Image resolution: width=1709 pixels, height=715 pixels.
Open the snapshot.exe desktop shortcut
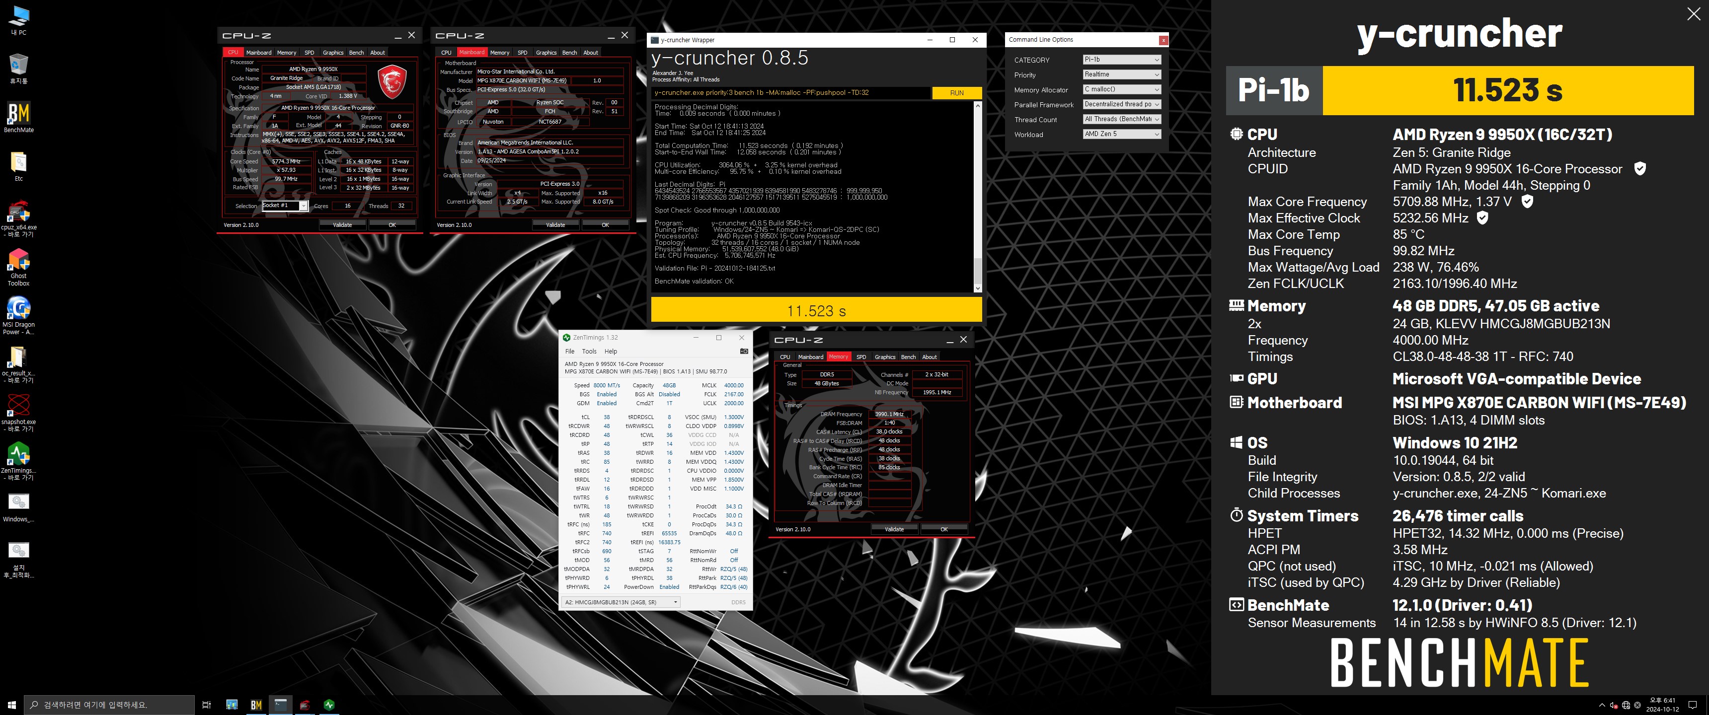coord(18,413)
